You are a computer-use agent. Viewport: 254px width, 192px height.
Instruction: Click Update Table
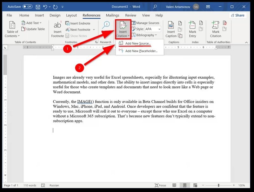(x=33, y=29)
